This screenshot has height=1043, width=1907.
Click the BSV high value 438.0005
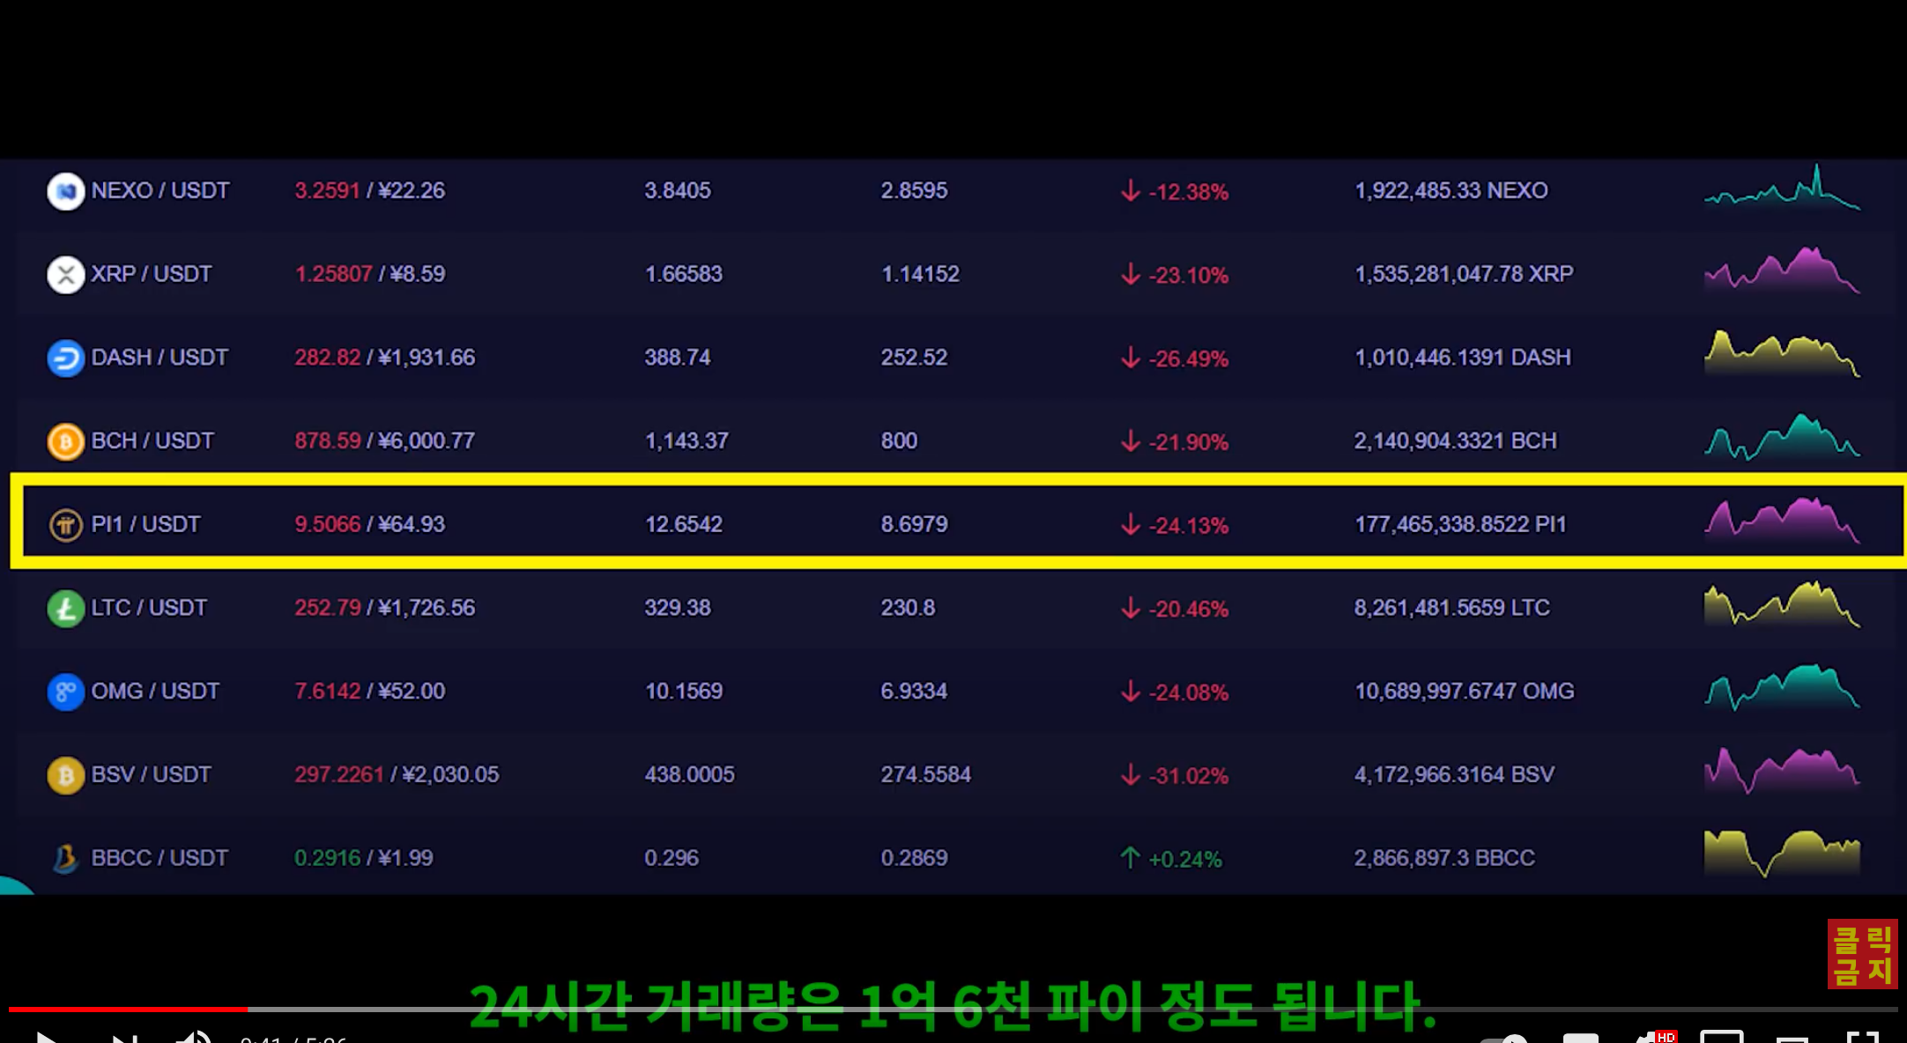coord(690,774)
